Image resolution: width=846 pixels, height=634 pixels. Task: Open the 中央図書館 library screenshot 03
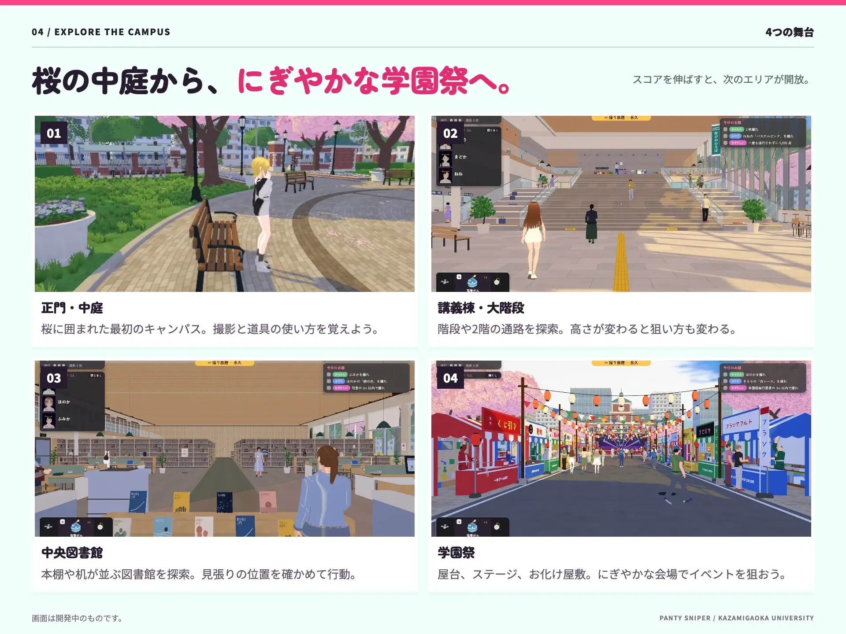click(225, 449)
